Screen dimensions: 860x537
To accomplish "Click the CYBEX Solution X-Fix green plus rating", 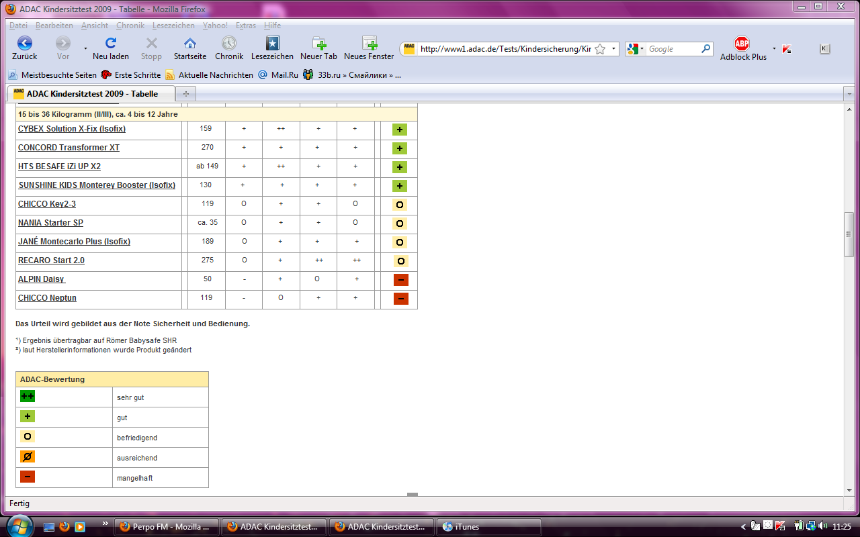I will pyautogui.click(x=400, y=130).
